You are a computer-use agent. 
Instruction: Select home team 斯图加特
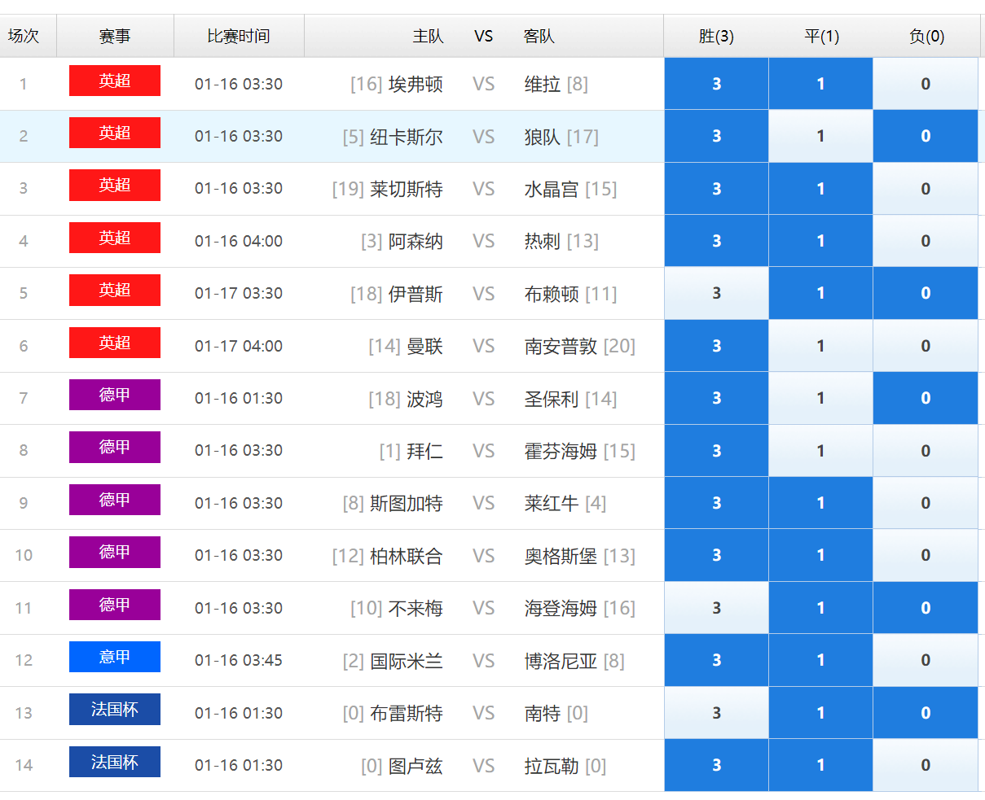(x=407, y=503)
